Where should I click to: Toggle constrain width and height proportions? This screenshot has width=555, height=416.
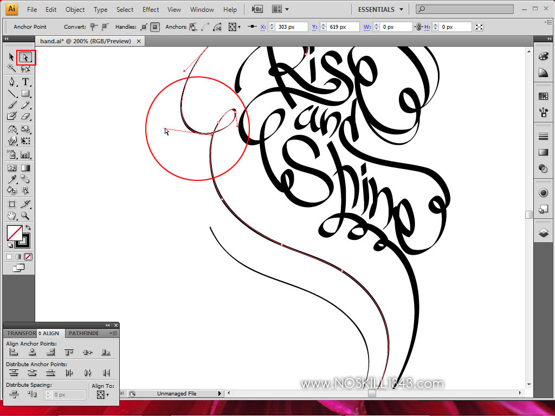tap(418, 27)
